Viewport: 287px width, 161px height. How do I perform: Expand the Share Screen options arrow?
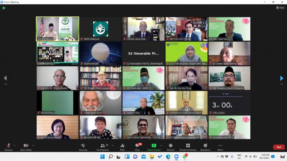161,145
